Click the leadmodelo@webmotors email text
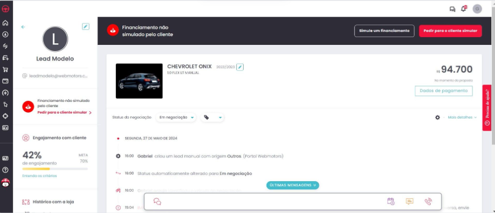 pos(58,76)
